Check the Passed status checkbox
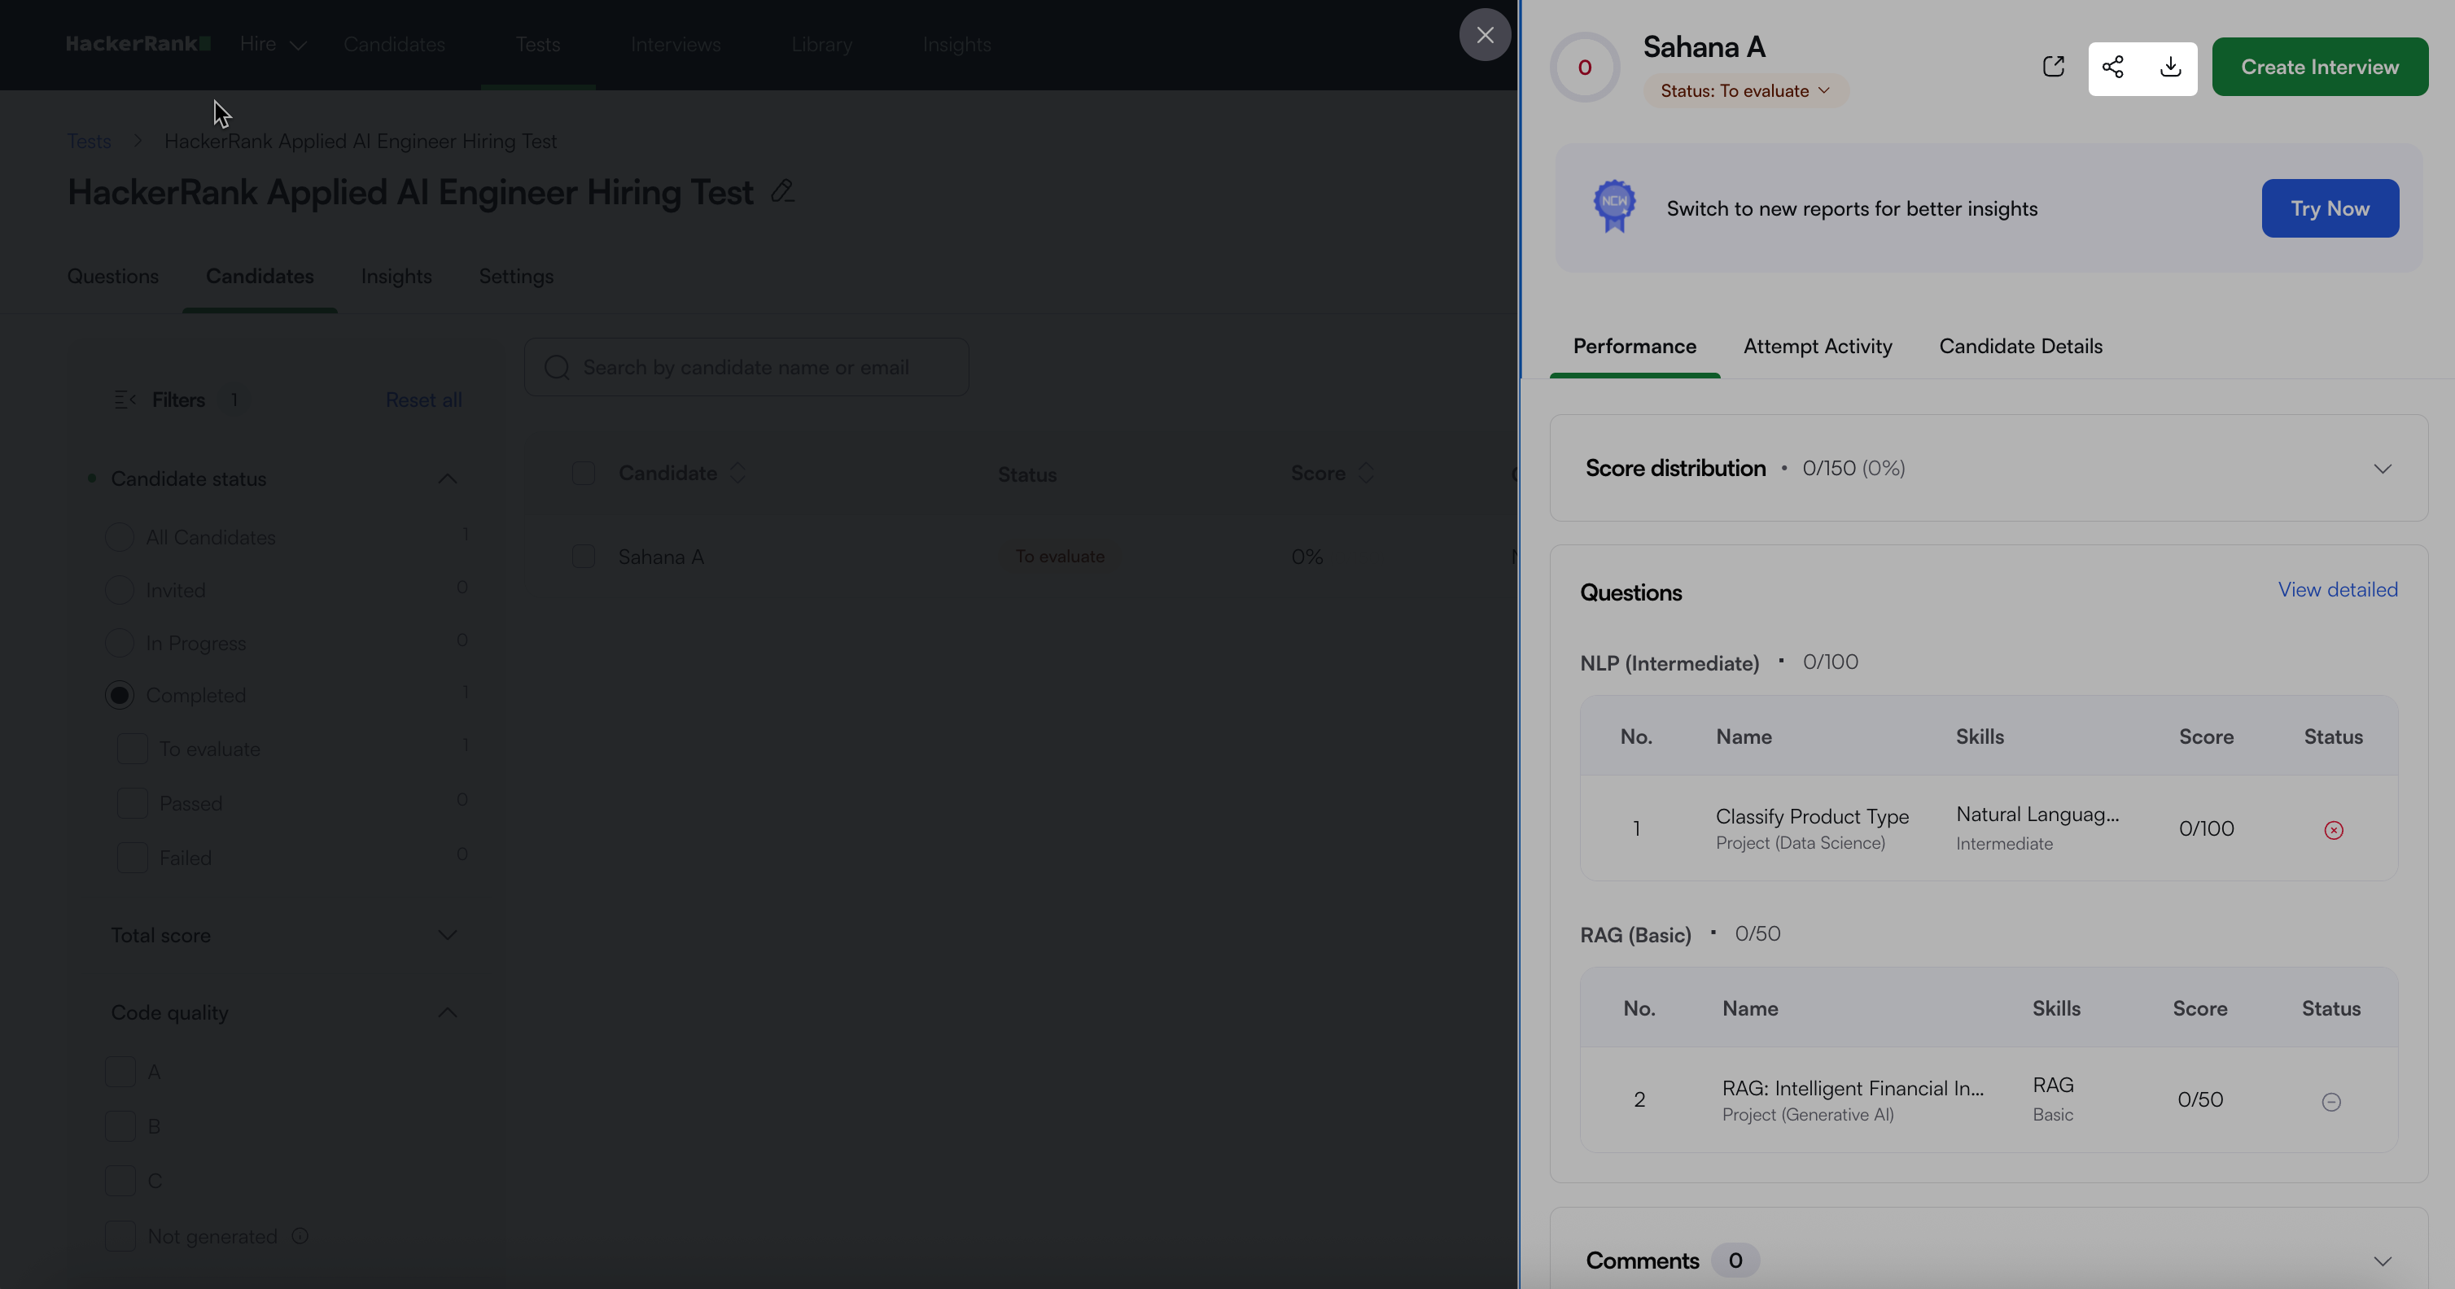The image size is (2455, 1289). [x=133, y=803]
